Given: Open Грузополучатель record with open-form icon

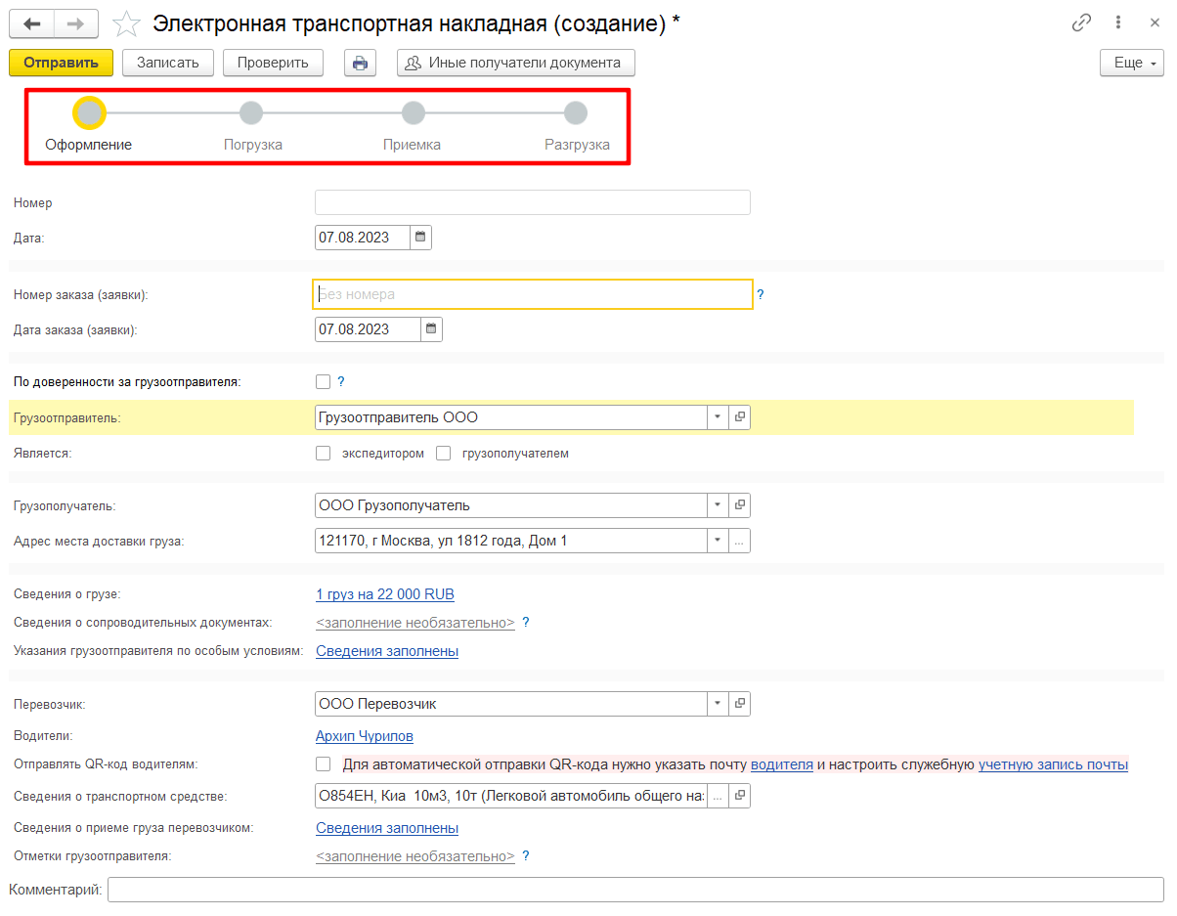Looking at the screenshot, I should tap(739, 505).
